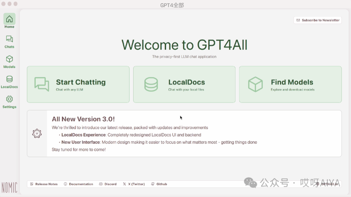Subscribe to the Newsletter

click(318, 20)
